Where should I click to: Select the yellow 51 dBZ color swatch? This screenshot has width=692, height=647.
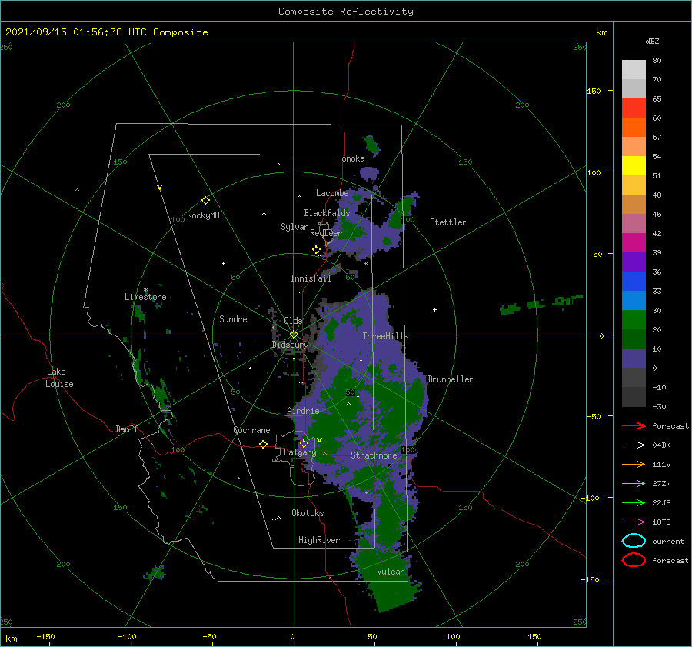click(x=634, y=165)
